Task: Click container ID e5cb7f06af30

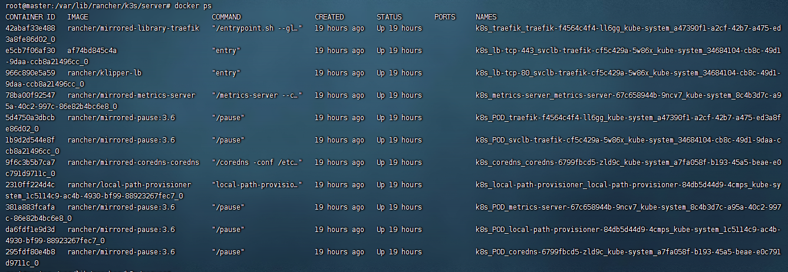Action: (x=30, y=51)
